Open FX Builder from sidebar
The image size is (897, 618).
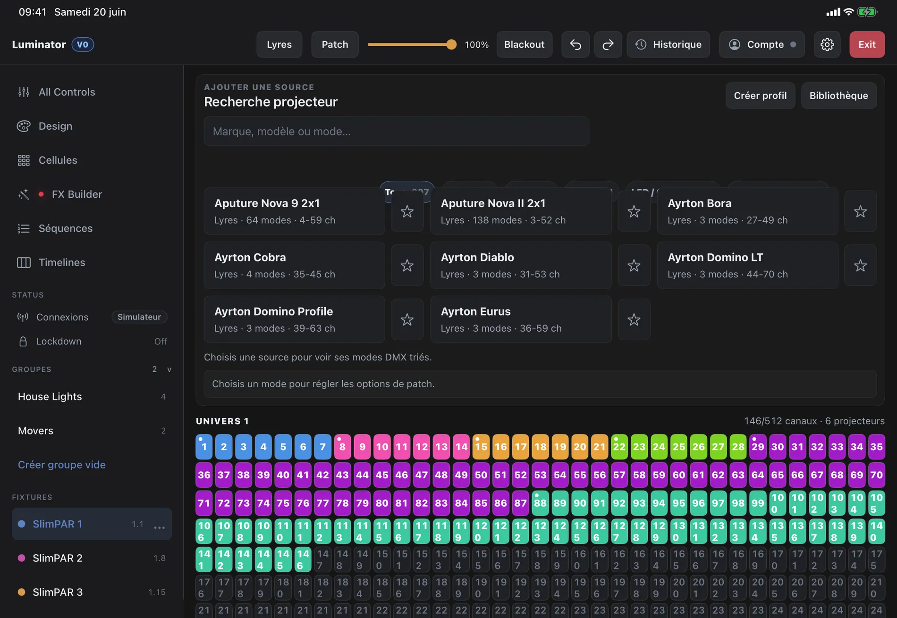92,194
